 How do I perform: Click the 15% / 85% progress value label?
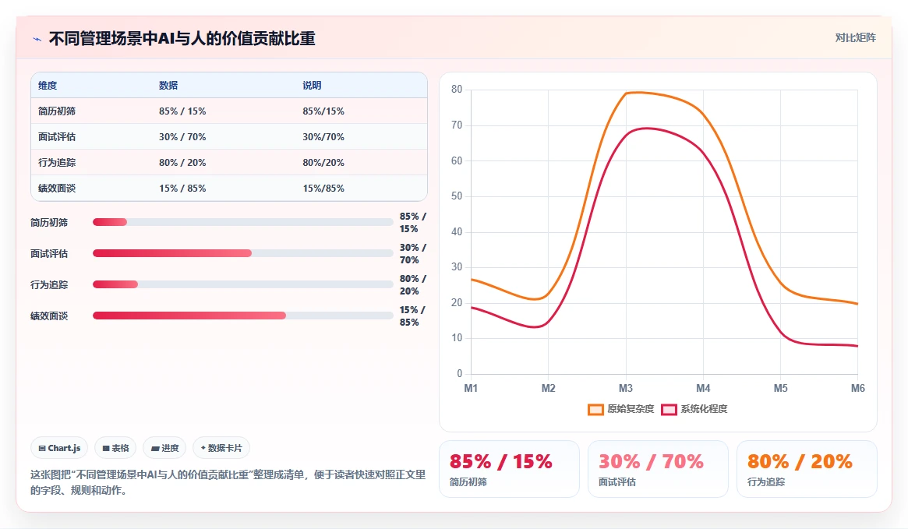(x=412, y=316)
